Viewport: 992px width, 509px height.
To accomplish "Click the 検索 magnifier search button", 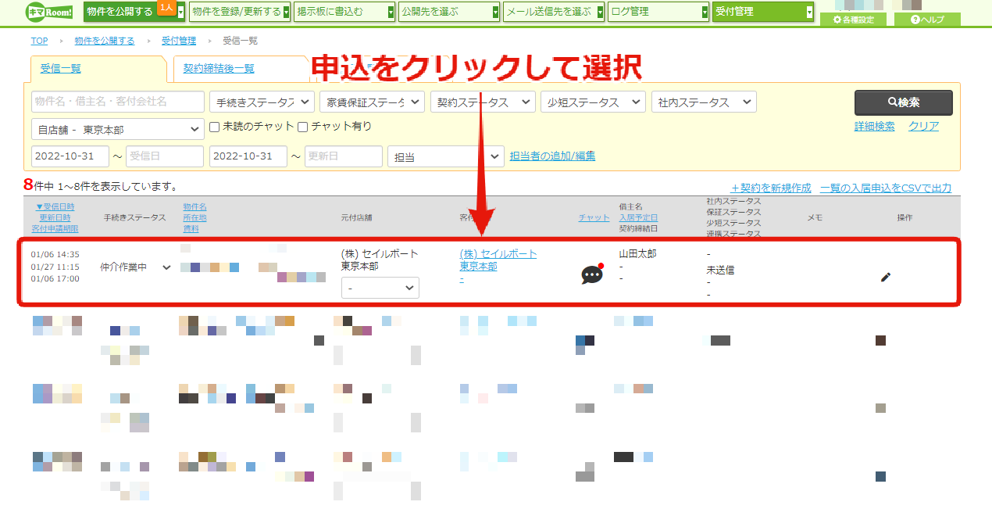I will tap(903, 102).
